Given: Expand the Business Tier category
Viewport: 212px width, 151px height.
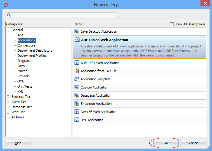Looking at the screenshot, I should point(8,97).
